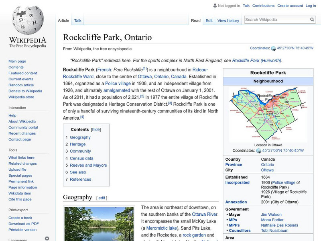Jump to References in Contents
Screen dimensions: 321x241
tap(81, 179)
